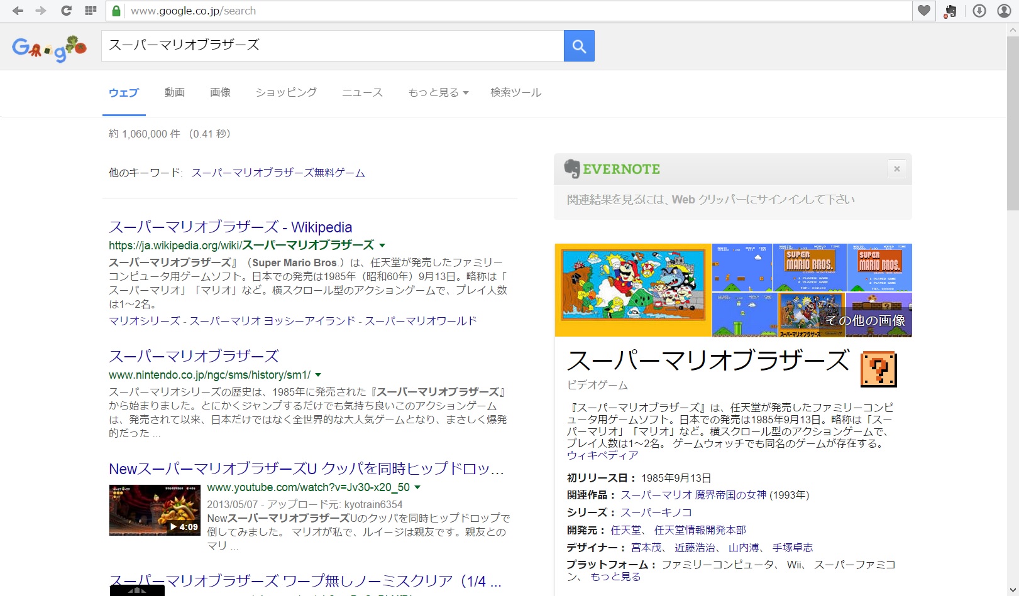Open 検索ツール search tools

click(515, 92)
